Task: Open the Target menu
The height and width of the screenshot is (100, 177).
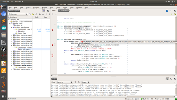Action: point(65,7)
